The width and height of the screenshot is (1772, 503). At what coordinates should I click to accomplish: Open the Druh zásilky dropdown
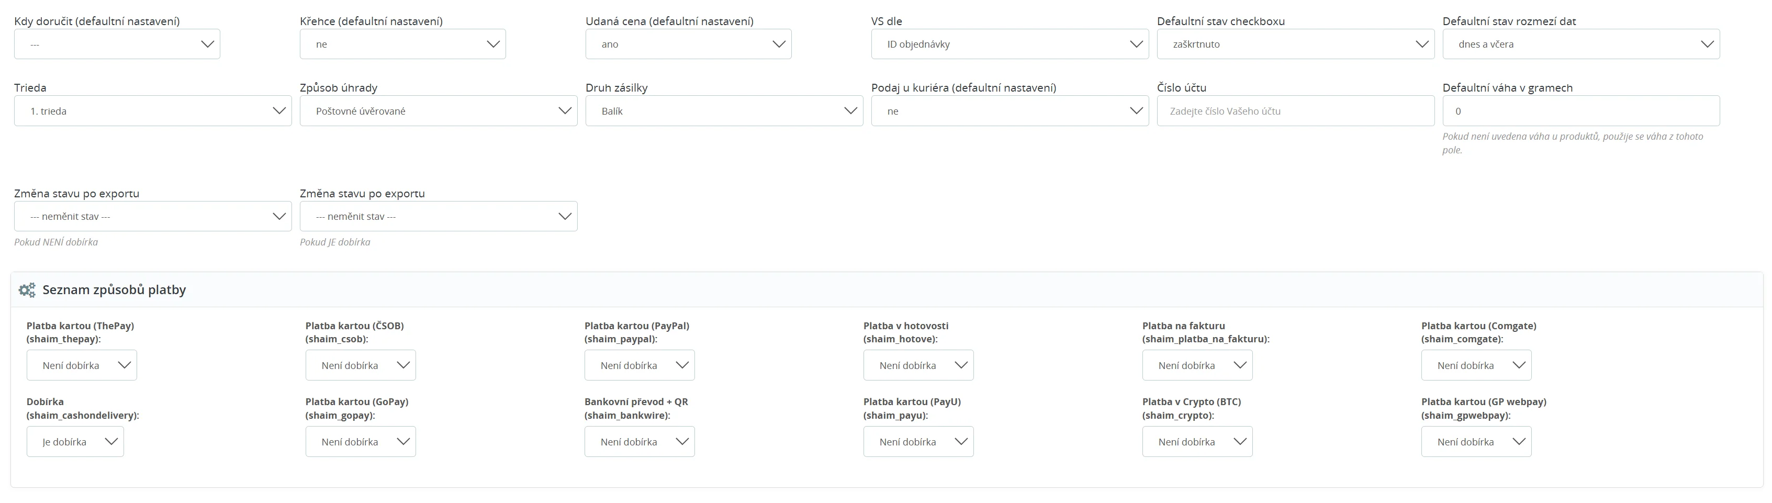(x=724, y=111)
